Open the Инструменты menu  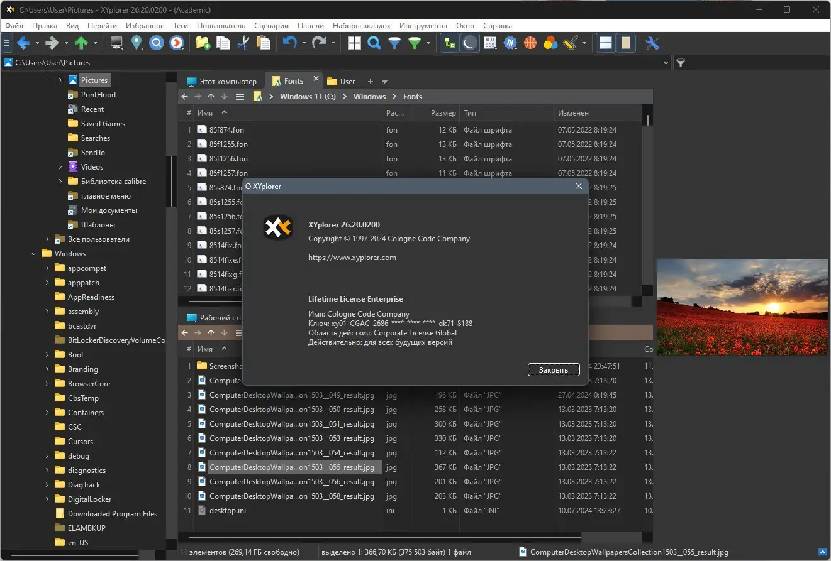pos(423,26)
